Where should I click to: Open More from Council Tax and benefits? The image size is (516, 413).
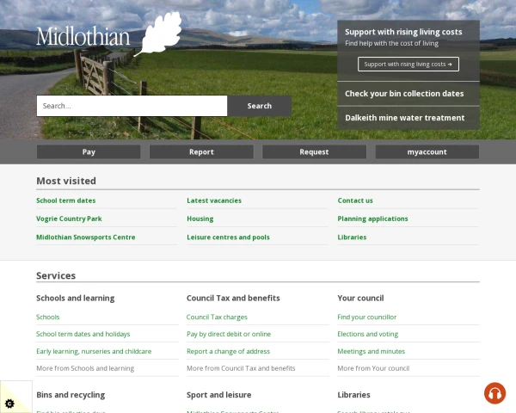coord(241,368)
